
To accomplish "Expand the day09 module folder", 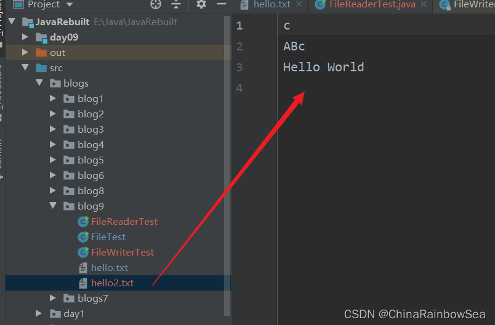I will 25,37.
